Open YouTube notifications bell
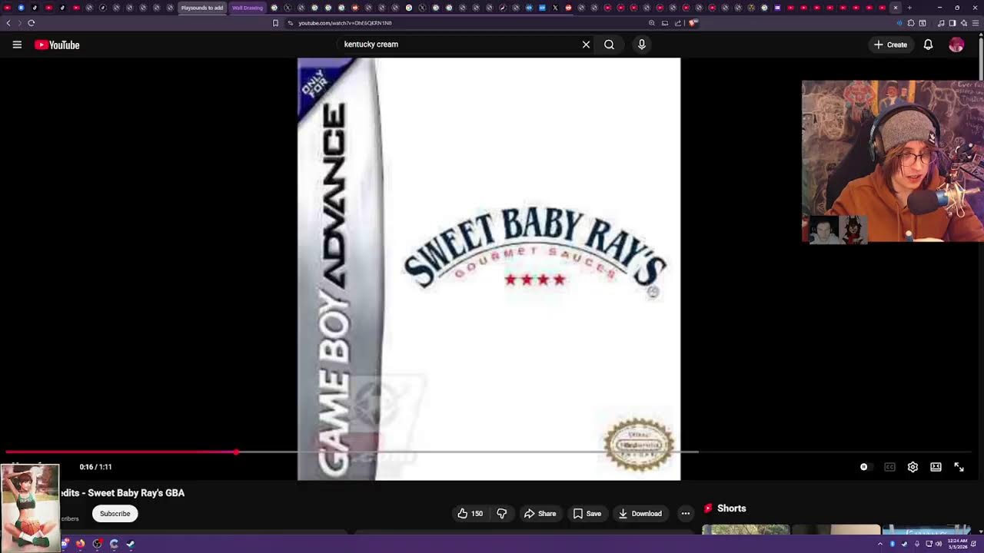Image resolution: width=984 pixels, height=553 pixels. 928,45
